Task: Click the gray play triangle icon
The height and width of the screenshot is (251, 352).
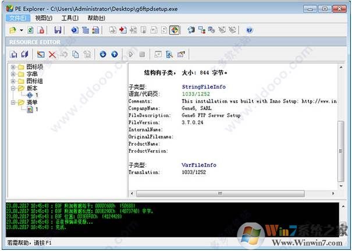Action: click(x=131, y=54)
